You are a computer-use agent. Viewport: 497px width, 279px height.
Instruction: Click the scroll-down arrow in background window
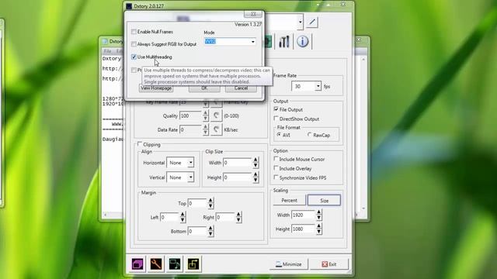click(363, 208)
